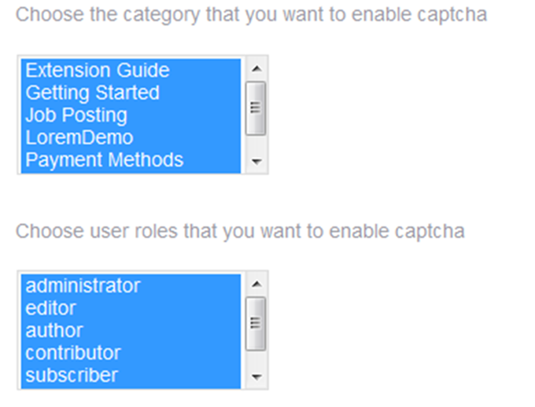Screen dimensions: 535x407
Task: Select Payment Methods category entry
Action: (104, 160)
